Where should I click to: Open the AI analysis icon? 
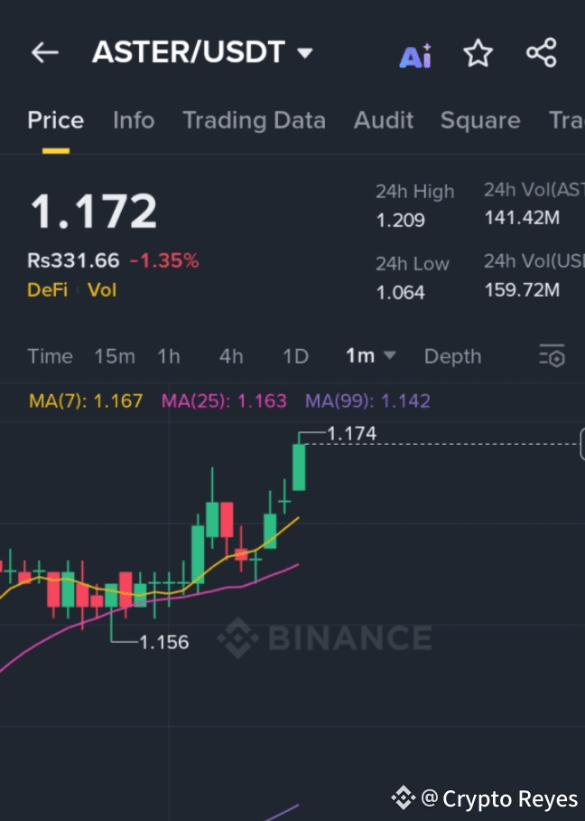[415, 54]
